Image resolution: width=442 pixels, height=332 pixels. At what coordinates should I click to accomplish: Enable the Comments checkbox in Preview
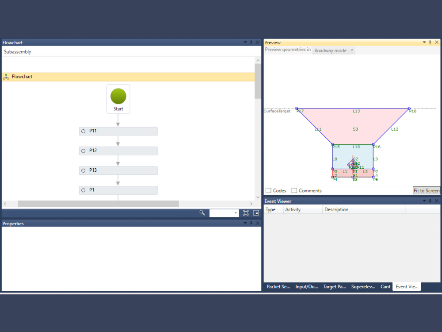click(x=294, y=190)
